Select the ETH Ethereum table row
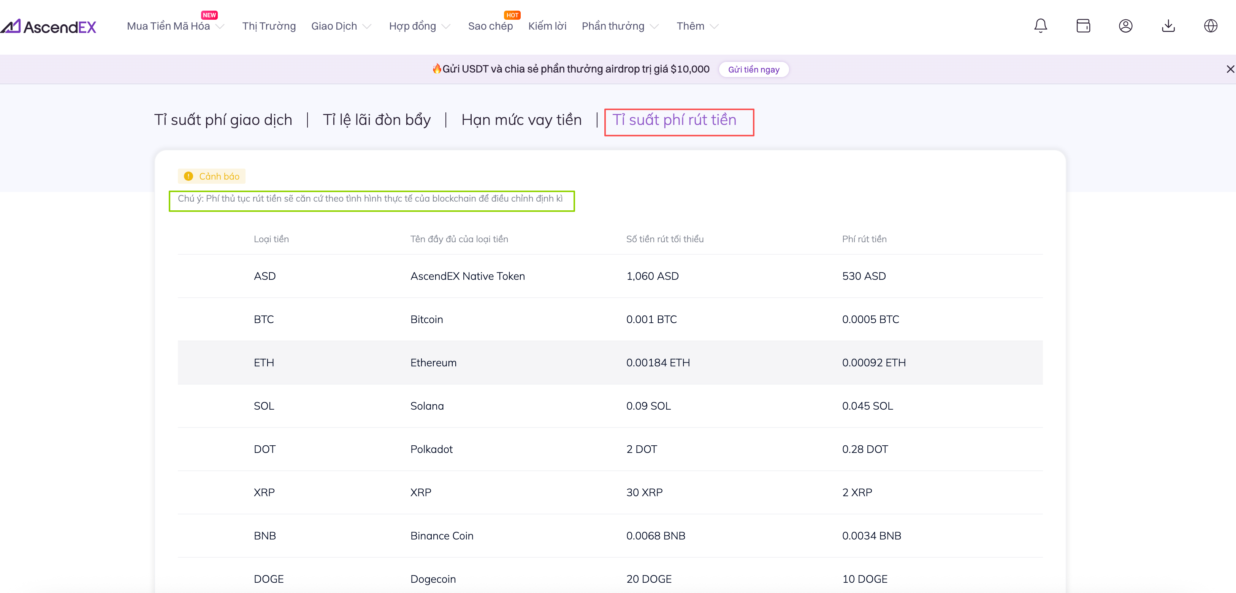Viewport: 1236px width, 593px height. pos(610,363)
